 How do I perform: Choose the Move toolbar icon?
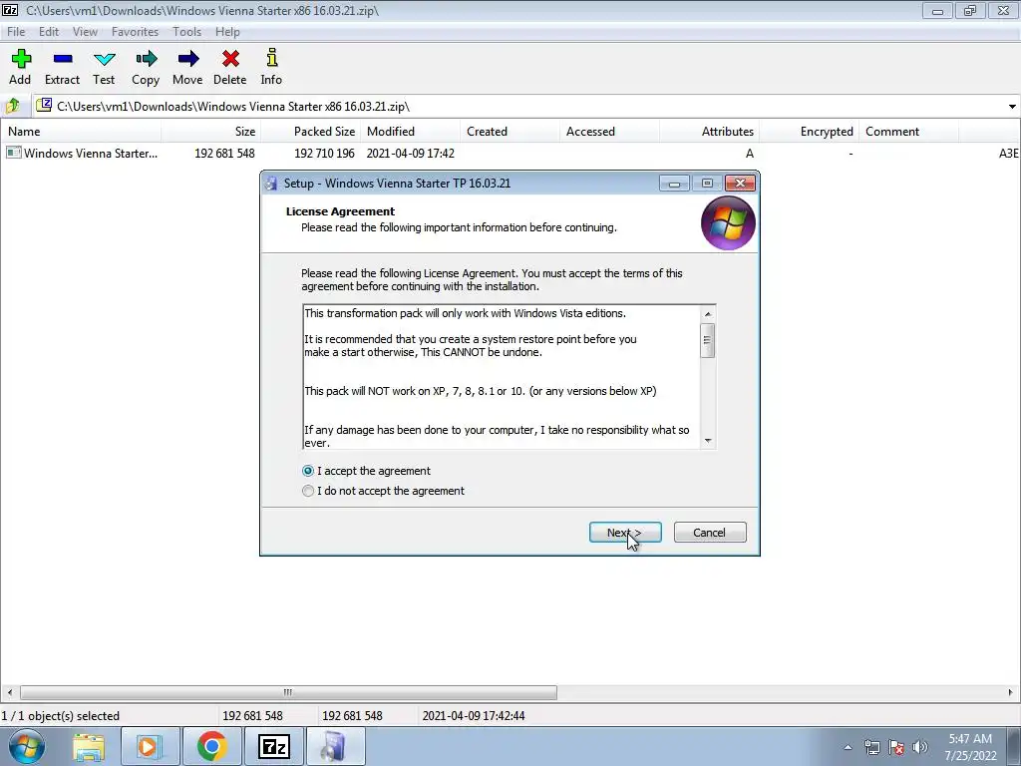[x=187, y=59]
